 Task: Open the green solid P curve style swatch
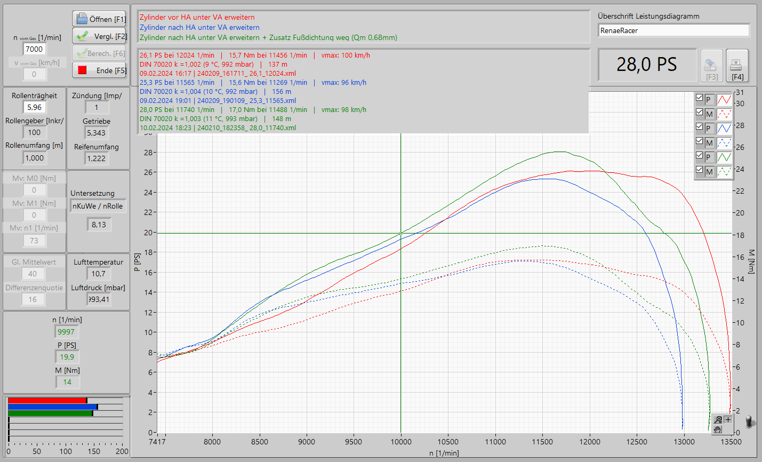724,157
